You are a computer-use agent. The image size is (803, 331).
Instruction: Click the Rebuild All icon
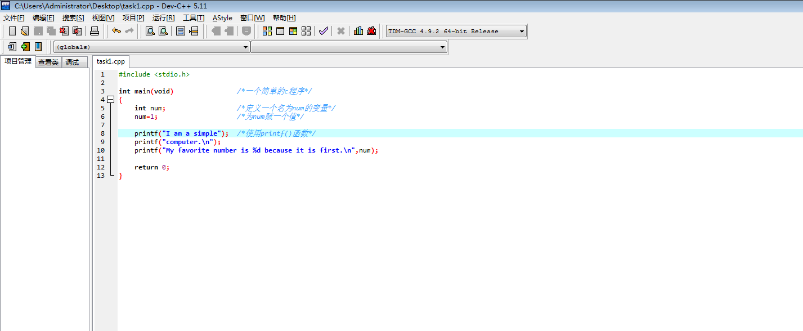[x=306, y=31]
